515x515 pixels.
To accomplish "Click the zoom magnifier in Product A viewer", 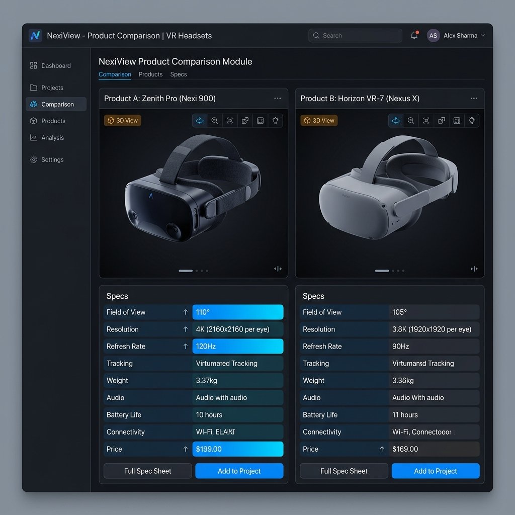I will pos(215,121).
